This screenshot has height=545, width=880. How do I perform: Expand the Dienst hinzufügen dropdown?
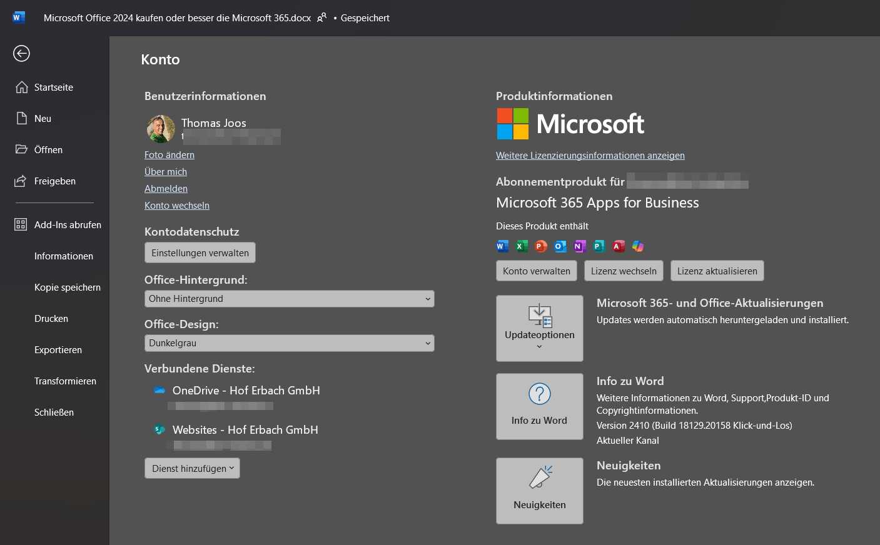click(x=191, y=467)
